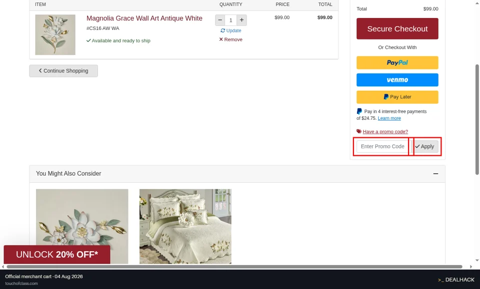The height and width of the screenshot is (289, 480).
Task: Open Magnolia Grace Wall Art Antique White link
Action: coord(144,18)
